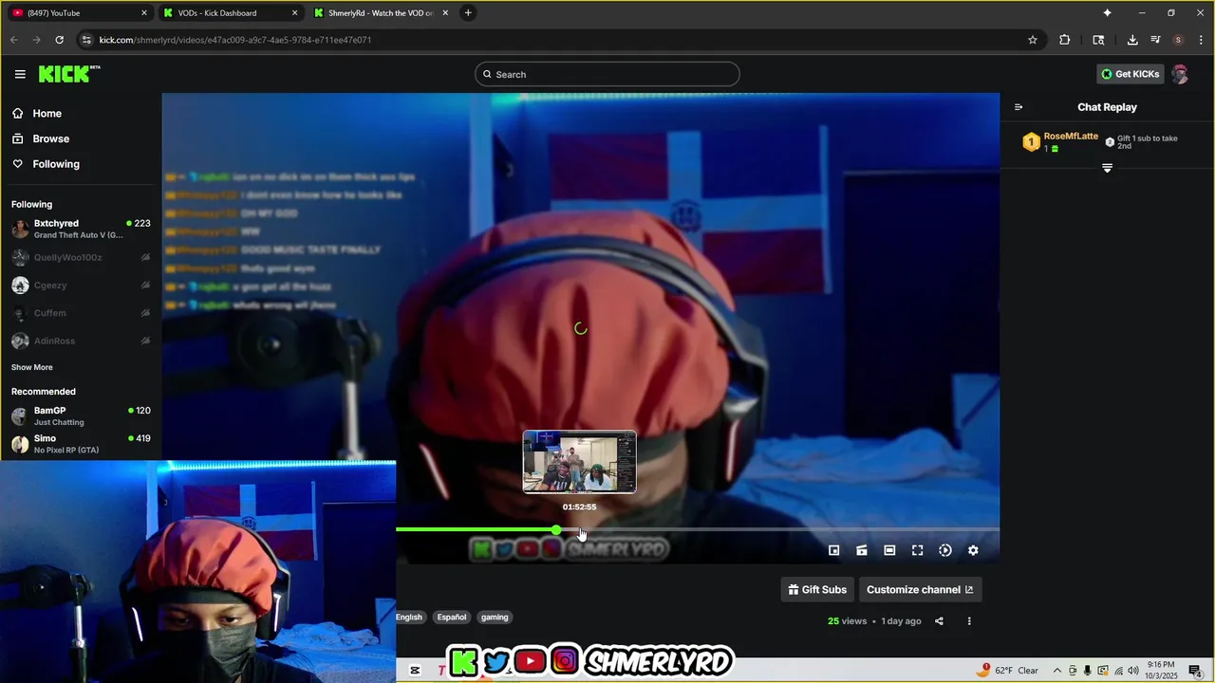This screenshot has height=683, width=1215.
Task: Open the search tabs/lens icon
Action: [x=1098, y=40]
